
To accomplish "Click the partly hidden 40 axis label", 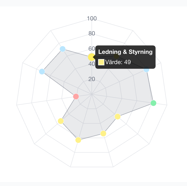I will click(91, 64).
